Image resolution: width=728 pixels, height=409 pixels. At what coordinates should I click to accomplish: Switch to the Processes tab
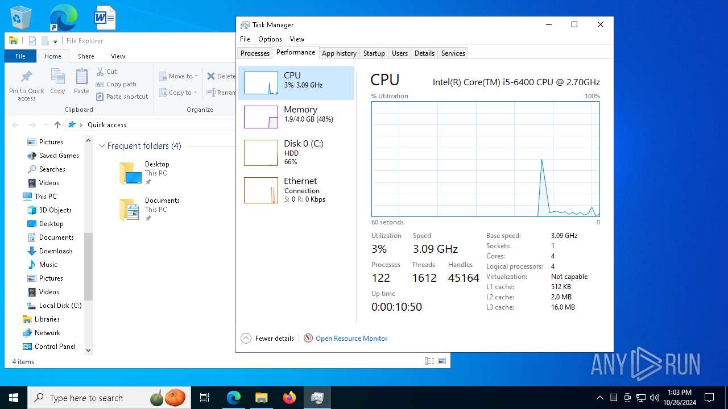(x=255, y=53)
